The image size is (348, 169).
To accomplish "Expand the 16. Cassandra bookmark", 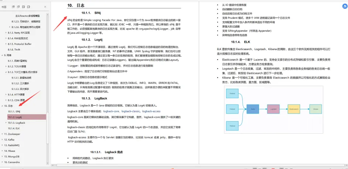I will (2, 162).
